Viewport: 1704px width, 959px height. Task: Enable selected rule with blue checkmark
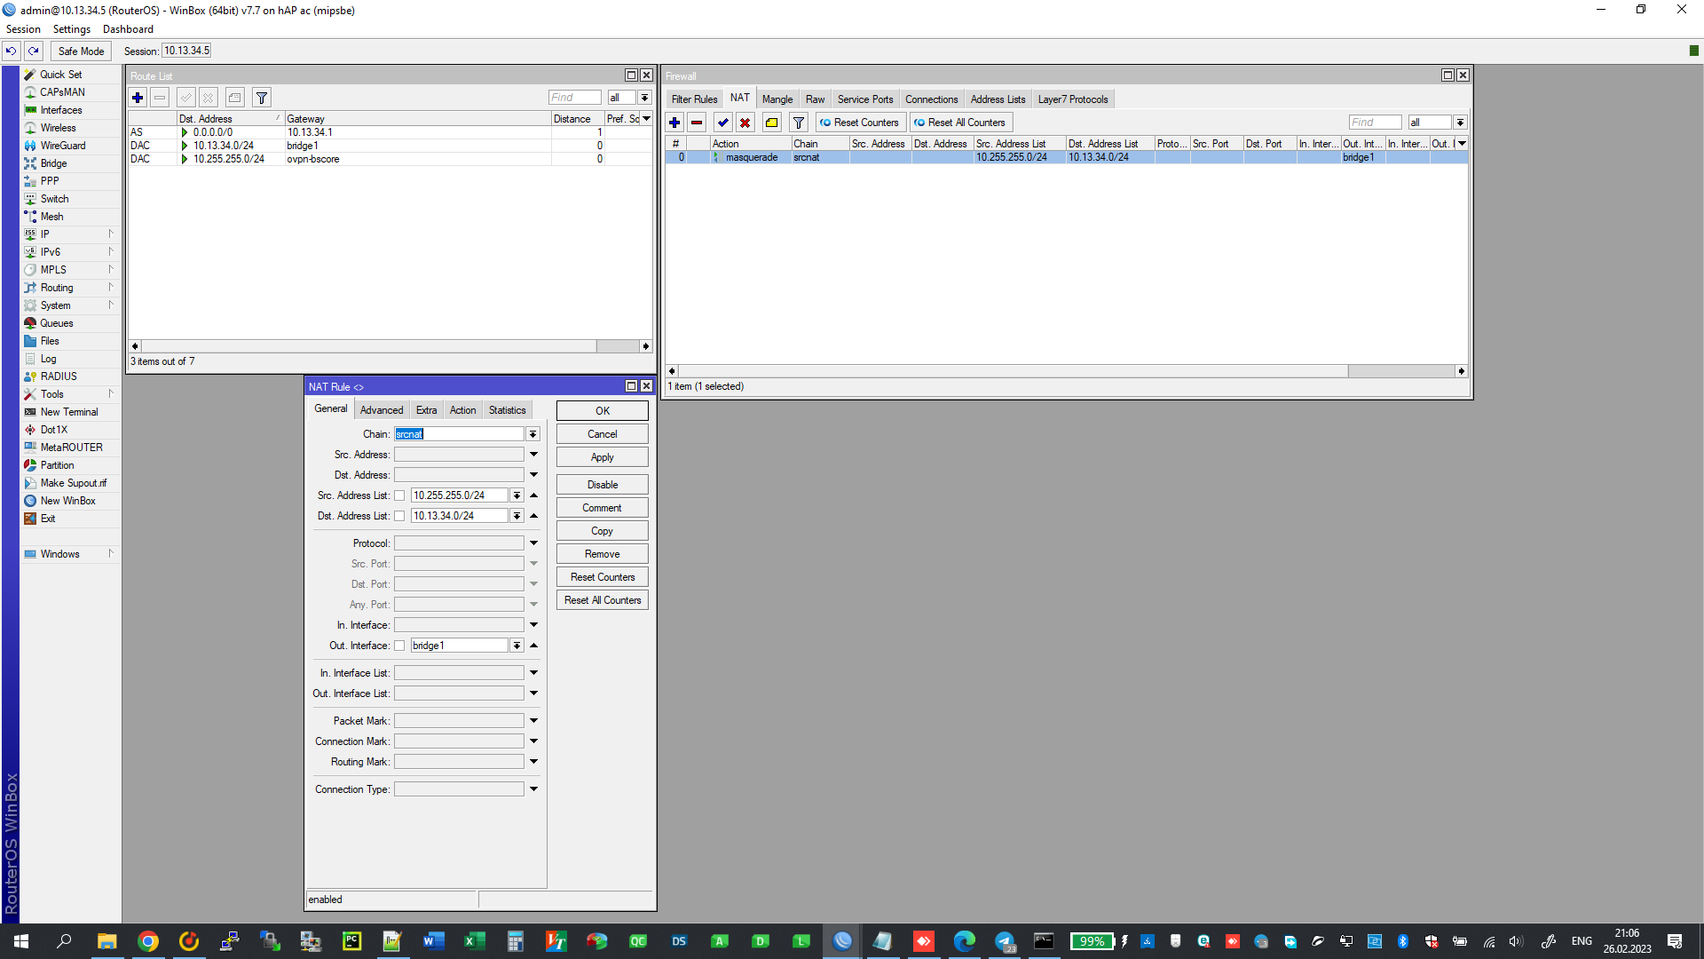click(x=723, y=123)
